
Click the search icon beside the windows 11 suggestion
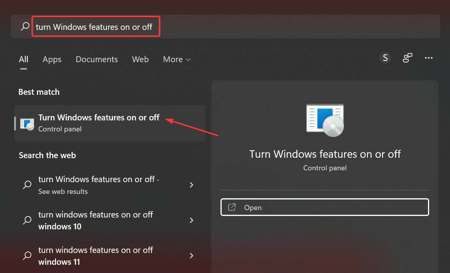[x=27, y=256]
